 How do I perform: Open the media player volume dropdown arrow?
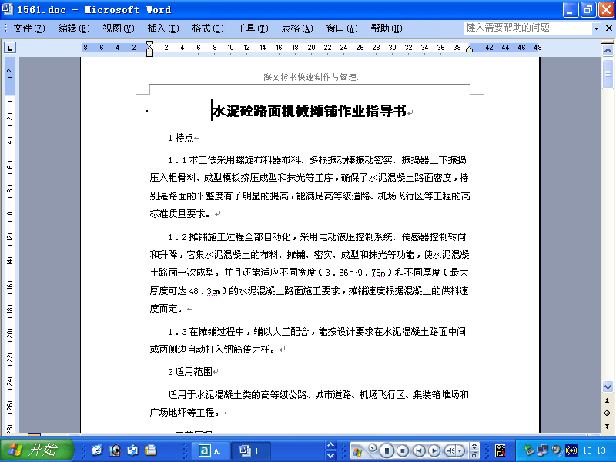[460, 450]
